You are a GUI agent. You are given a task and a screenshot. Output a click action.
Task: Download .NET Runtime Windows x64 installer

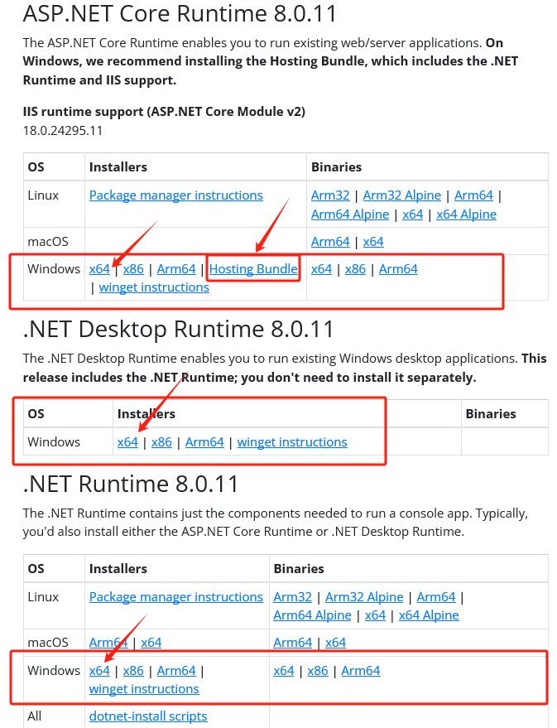tap(99, 671)
